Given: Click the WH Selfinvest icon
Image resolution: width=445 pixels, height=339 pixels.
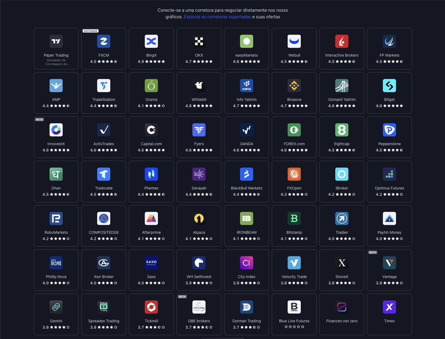Looking at the screenshot, I should pos(199,263).
